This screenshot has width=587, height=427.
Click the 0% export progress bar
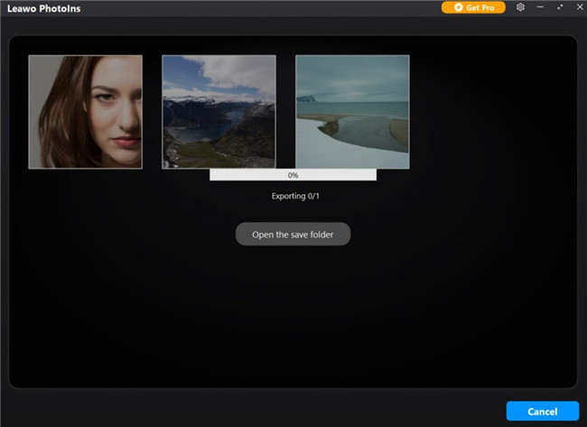pos(293,175)
